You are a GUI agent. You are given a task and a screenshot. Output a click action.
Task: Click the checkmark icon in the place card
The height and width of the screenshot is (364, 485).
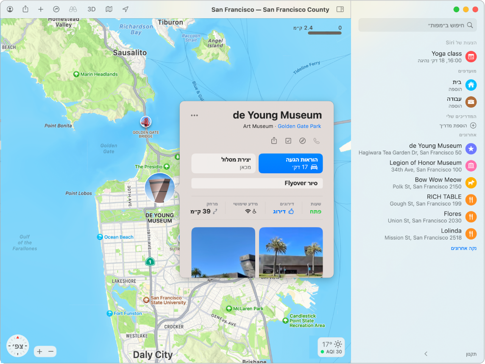tap(288, 141)
